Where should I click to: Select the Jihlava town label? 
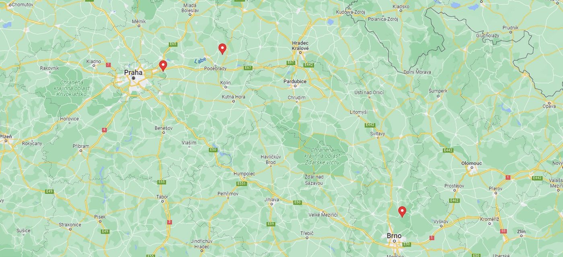click(271, 199)
